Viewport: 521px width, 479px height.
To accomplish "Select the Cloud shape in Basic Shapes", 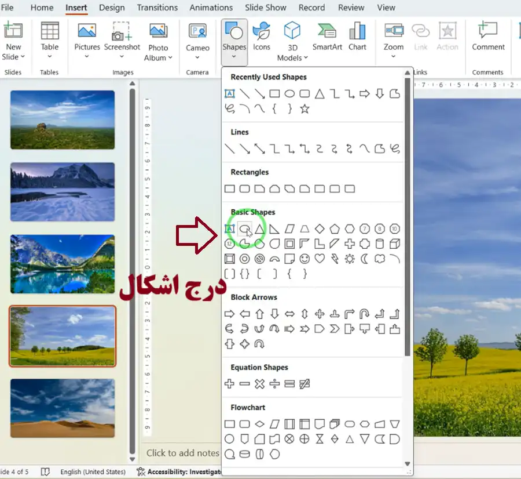I will pos(380,259).
